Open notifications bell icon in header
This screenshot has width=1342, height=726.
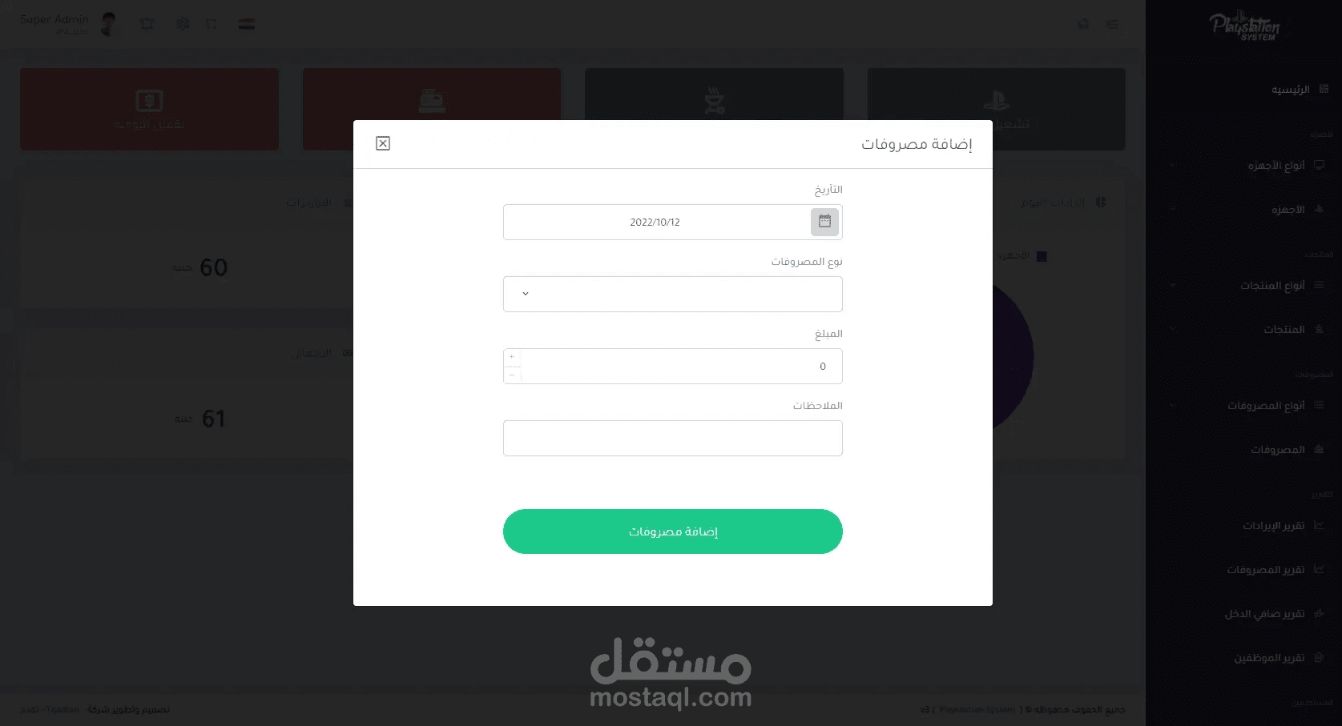pos(147,24)
